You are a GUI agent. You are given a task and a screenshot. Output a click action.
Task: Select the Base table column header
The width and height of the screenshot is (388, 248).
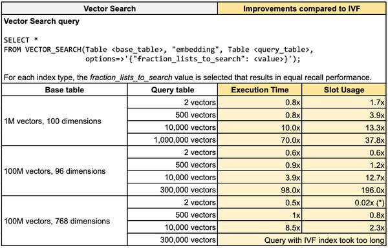point(64,90)
